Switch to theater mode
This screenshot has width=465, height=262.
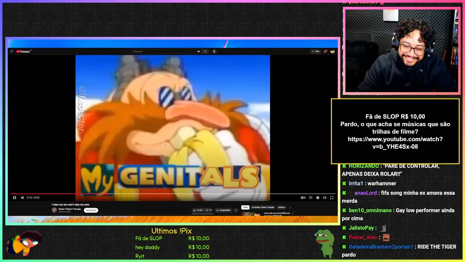point(325,198)
